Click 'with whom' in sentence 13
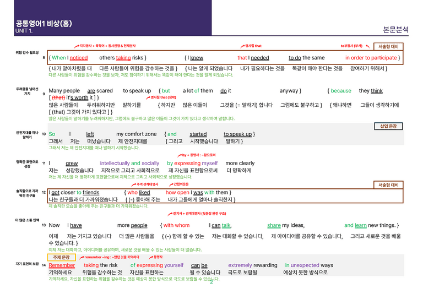Image resolution: width=423 pixels, height=299 pixels. coord(176,225)
